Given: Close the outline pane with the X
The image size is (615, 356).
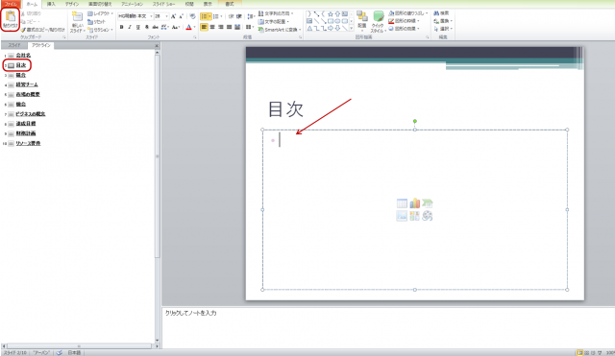Looking at the screenshot, I should click(x=157, y=46).
